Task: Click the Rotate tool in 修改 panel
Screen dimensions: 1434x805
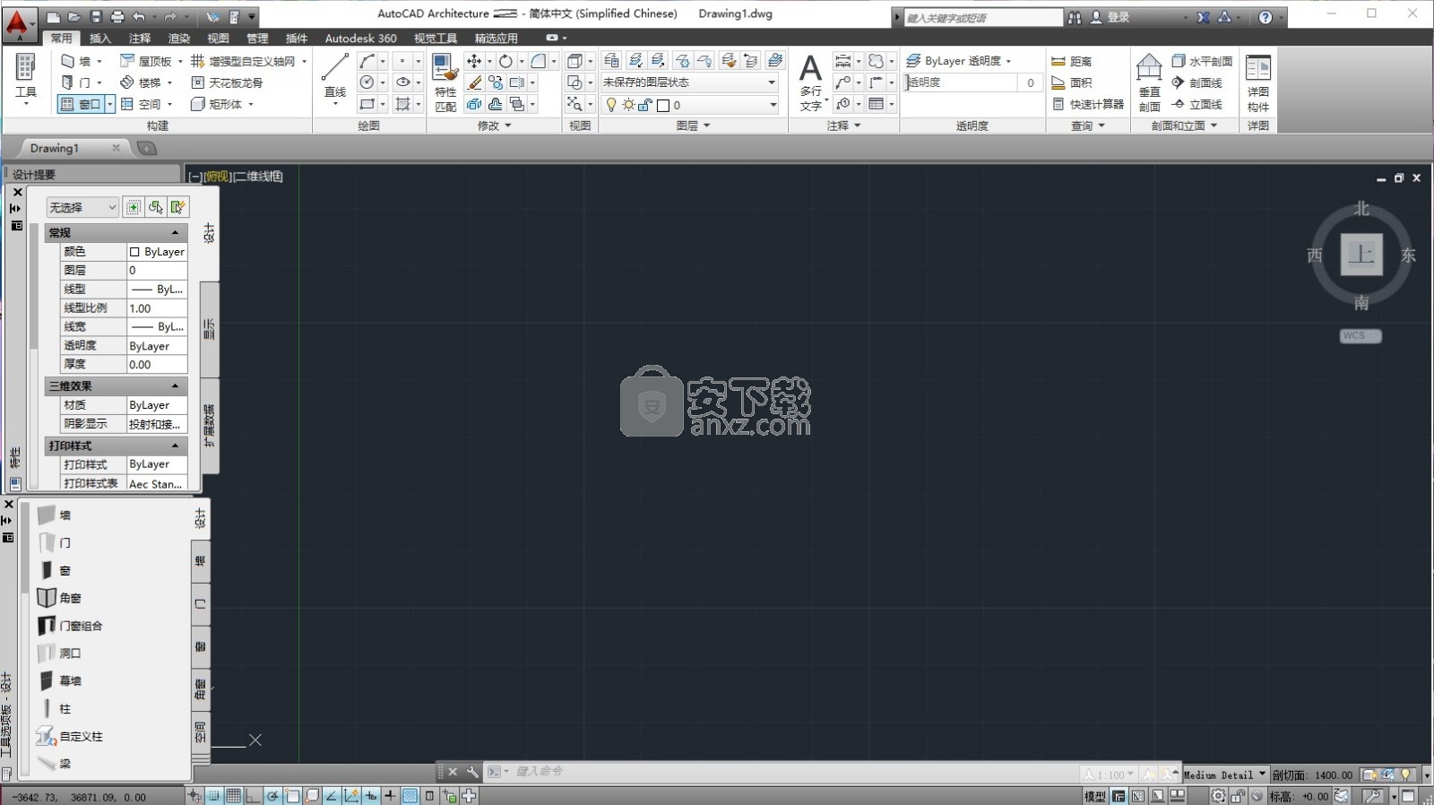Action: pos(505,61)
